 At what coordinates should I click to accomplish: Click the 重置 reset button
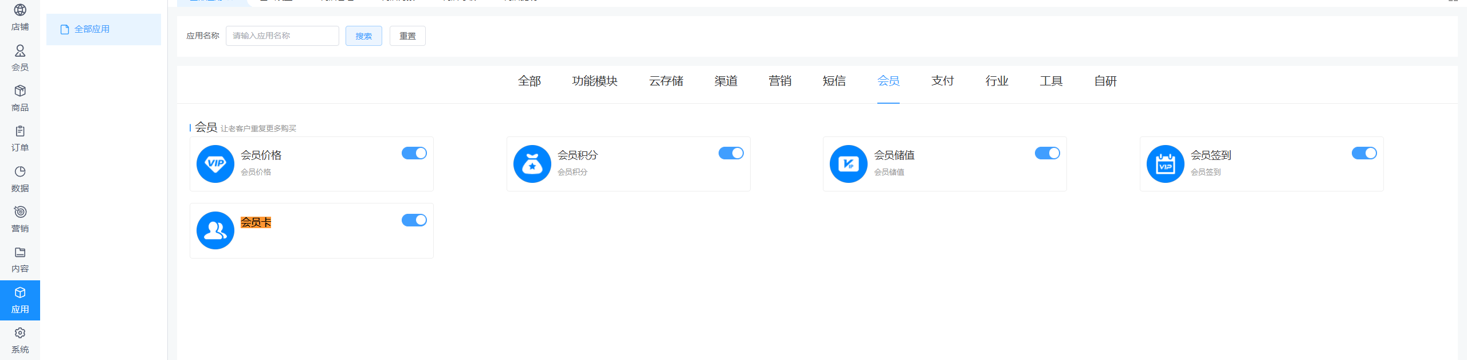coord(407,36)
